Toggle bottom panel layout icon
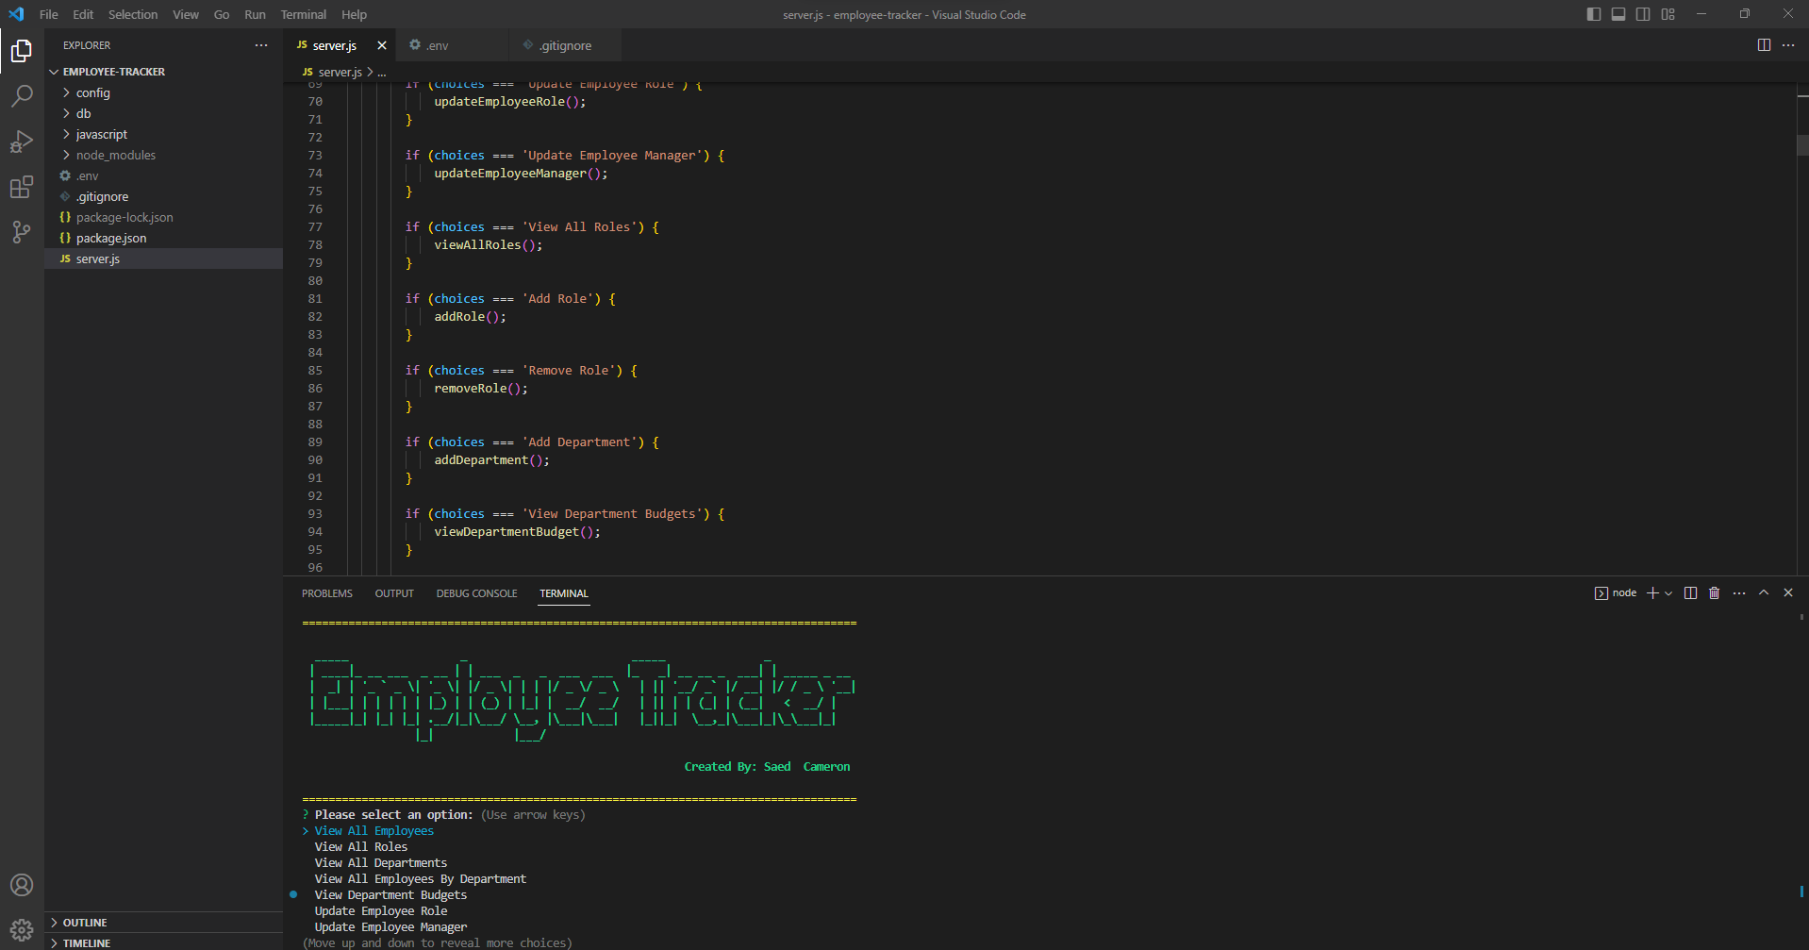Image resolution: width=1809 pixels, height=950 pixels. click(1618, 14)
